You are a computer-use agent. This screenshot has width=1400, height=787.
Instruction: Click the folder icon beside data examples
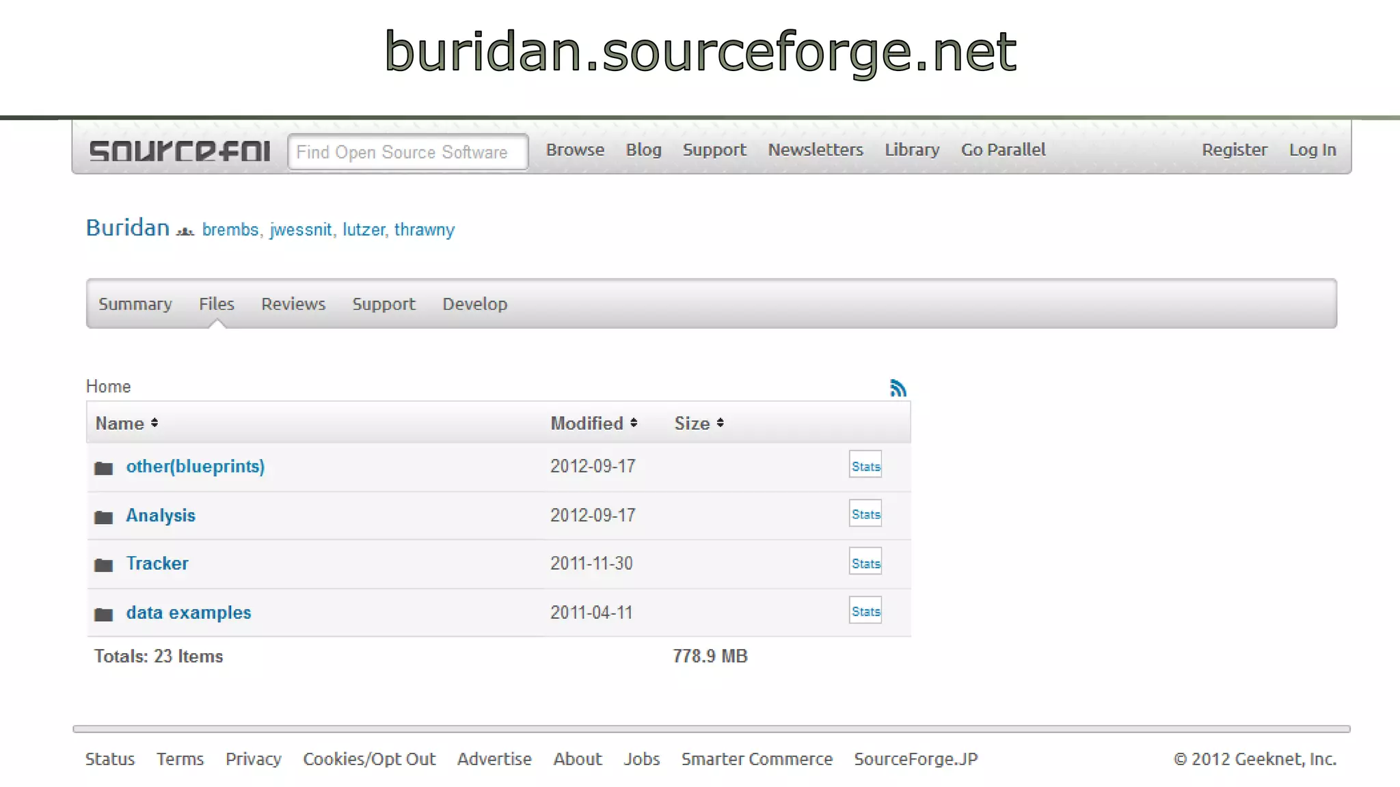coord(103,614)
